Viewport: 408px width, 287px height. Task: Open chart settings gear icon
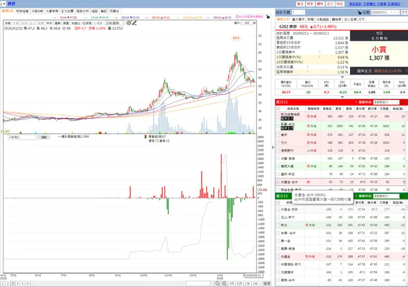(x=129, y=23)
